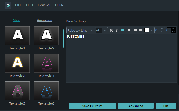Apply Text style 5 preset
The height and width of the screenshot is (111, 179).
click(x=17, y=91)
